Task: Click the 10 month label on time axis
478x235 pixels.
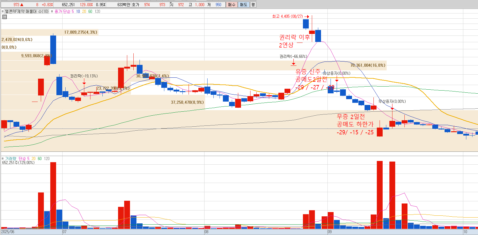Action: pos(465,232)
